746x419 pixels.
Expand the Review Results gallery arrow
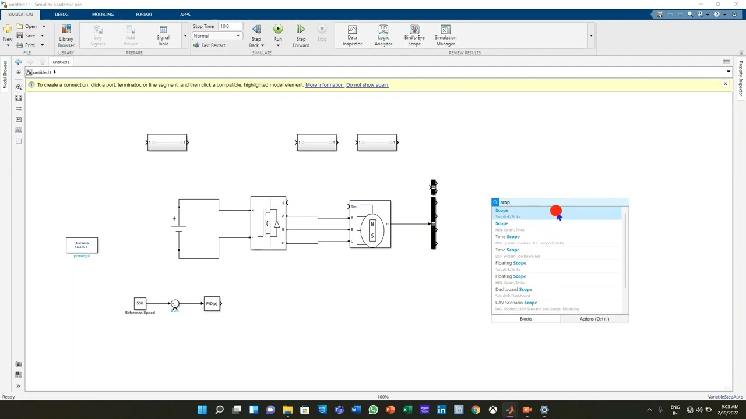(x=591, y=35)
